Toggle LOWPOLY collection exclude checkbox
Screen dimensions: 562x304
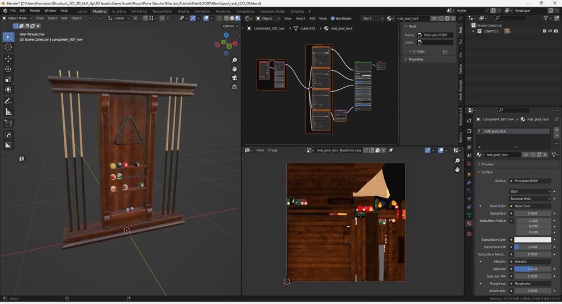(x=544, y=31)
